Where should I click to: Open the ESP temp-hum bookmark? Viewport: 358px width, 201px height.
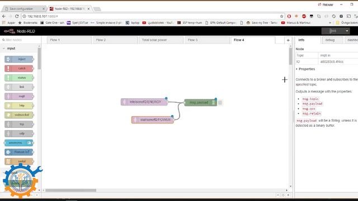(190, 22)
